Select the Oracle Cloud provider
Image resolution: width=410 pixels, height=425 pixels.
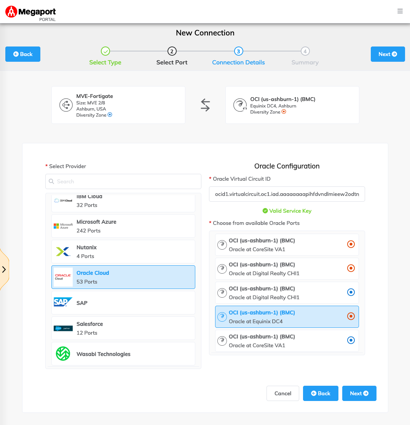[123, 277]
